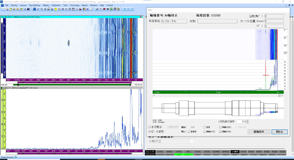Click the 状態 text field
The image size is (294, 160).
(x=217, y=21)
